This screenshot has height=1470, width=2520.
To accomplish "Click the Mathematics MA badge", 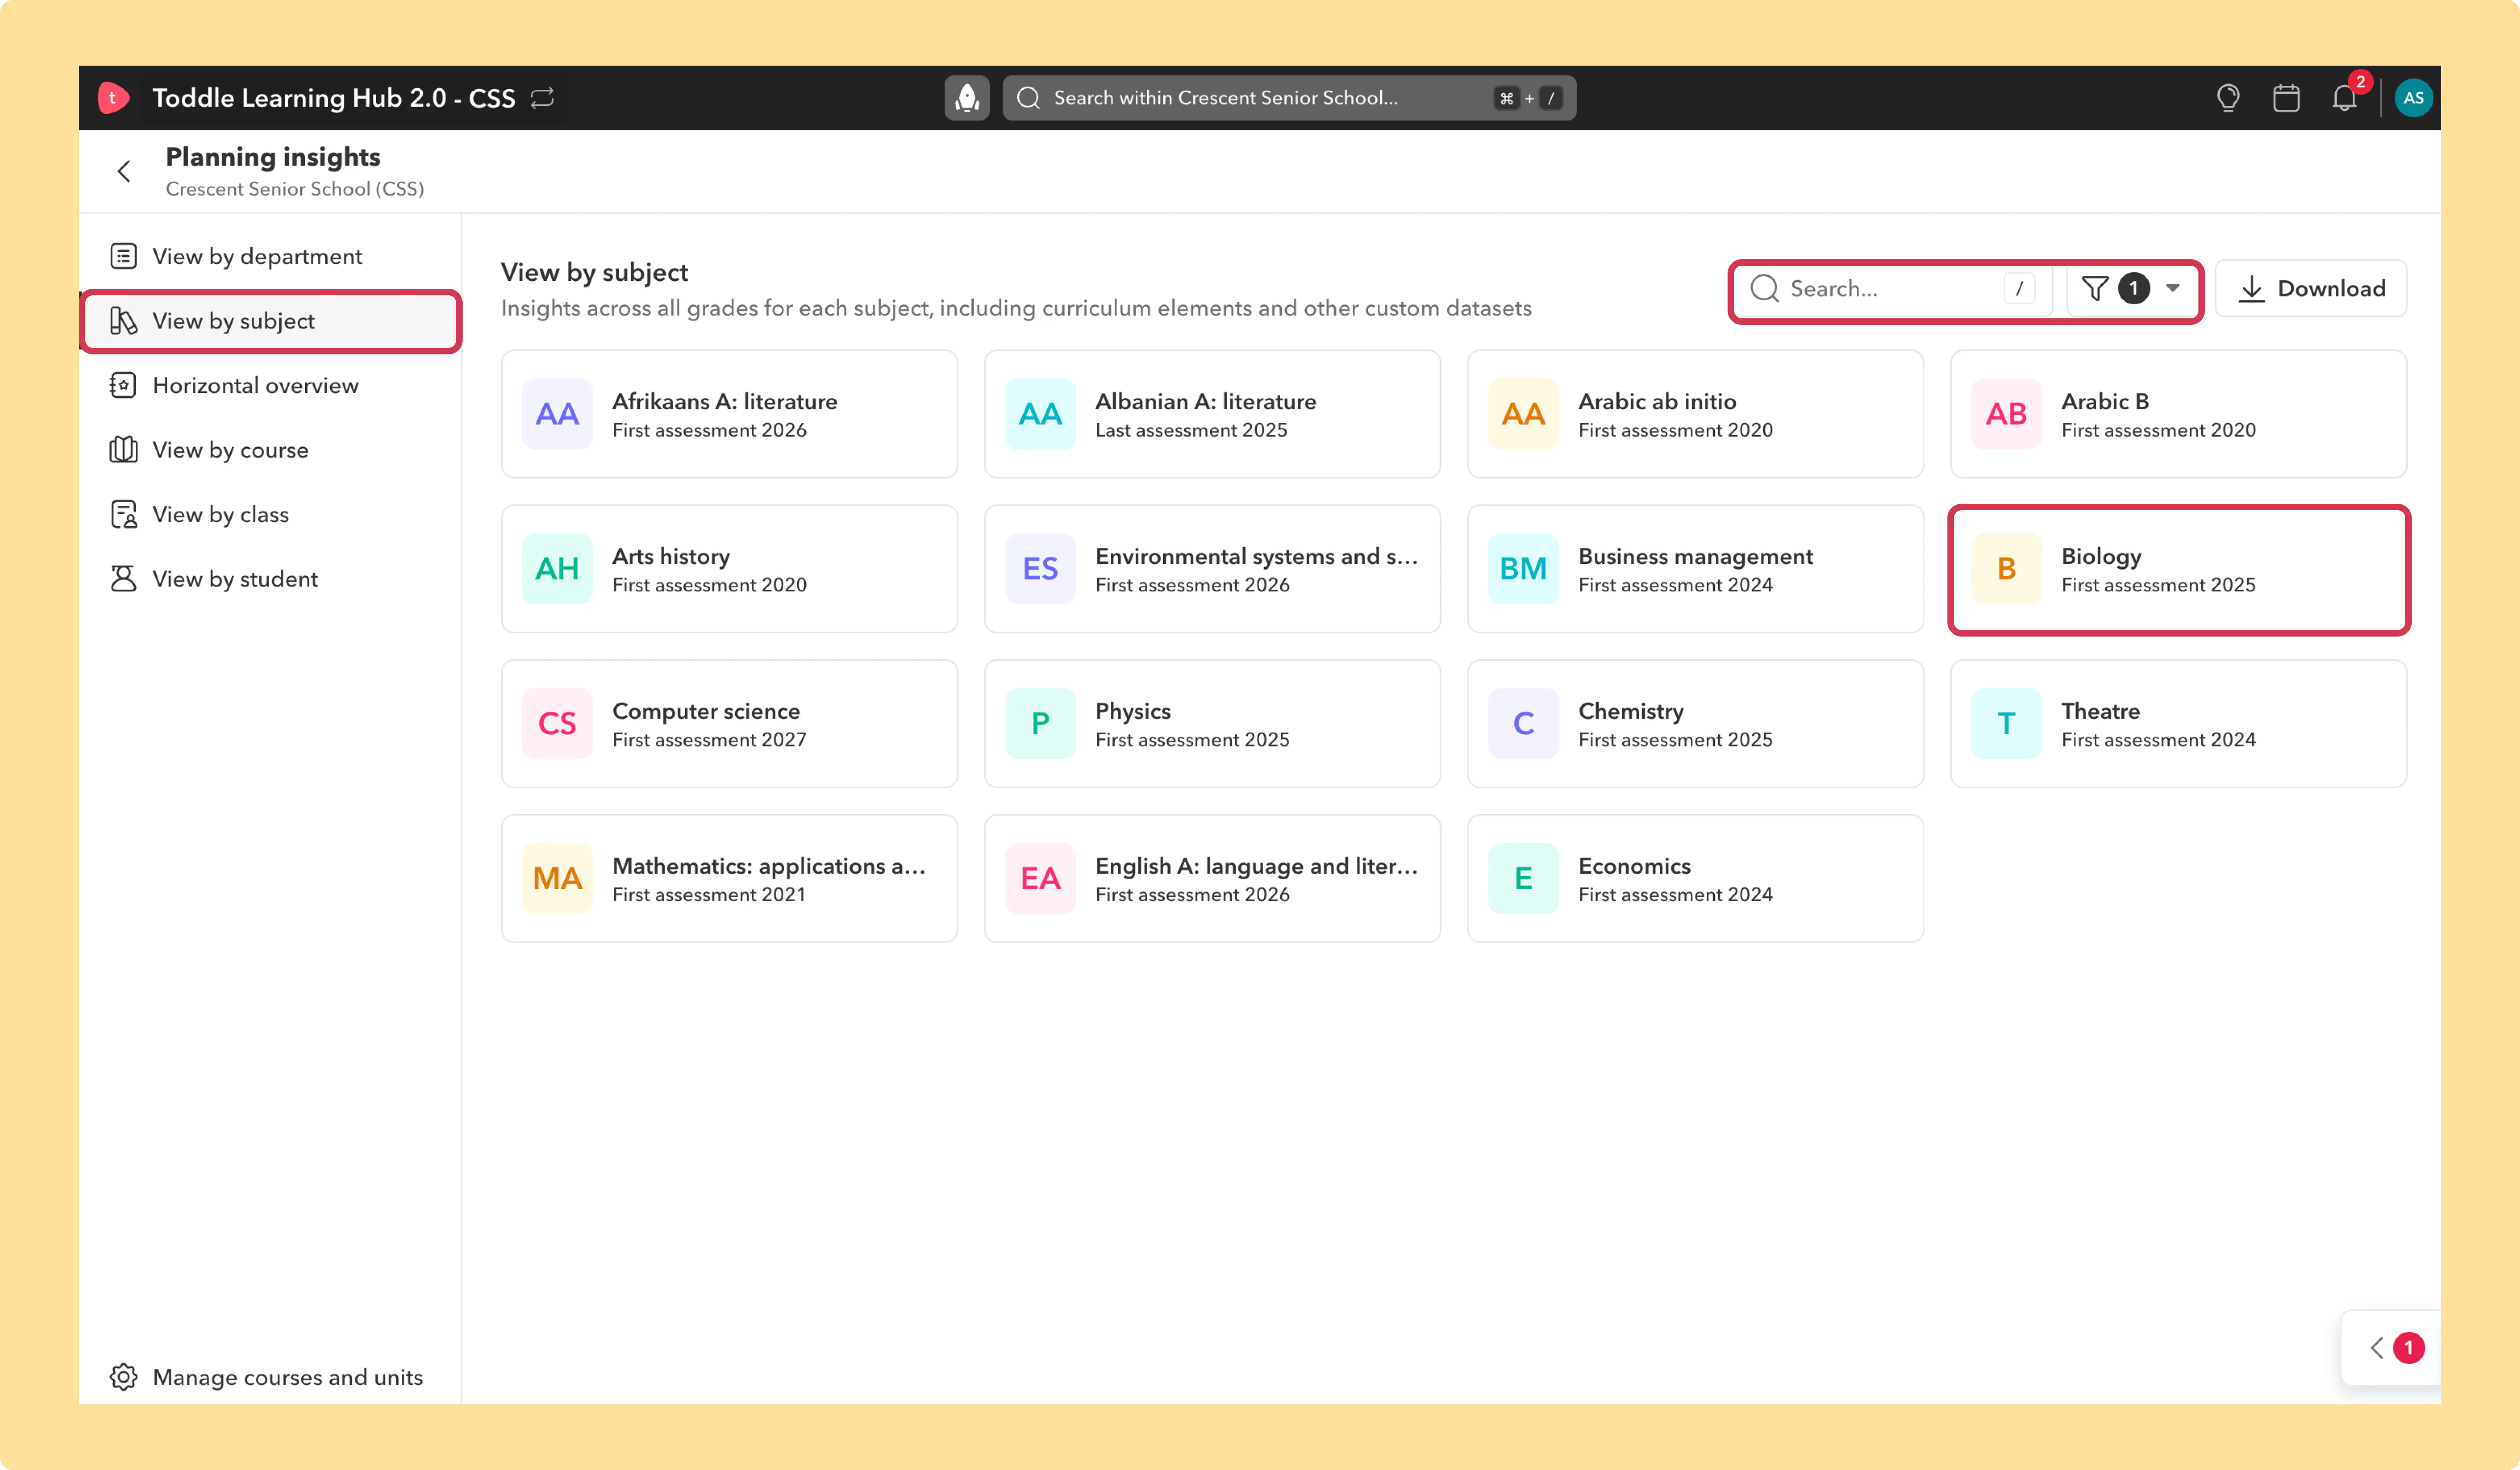I will click(557, 879).
